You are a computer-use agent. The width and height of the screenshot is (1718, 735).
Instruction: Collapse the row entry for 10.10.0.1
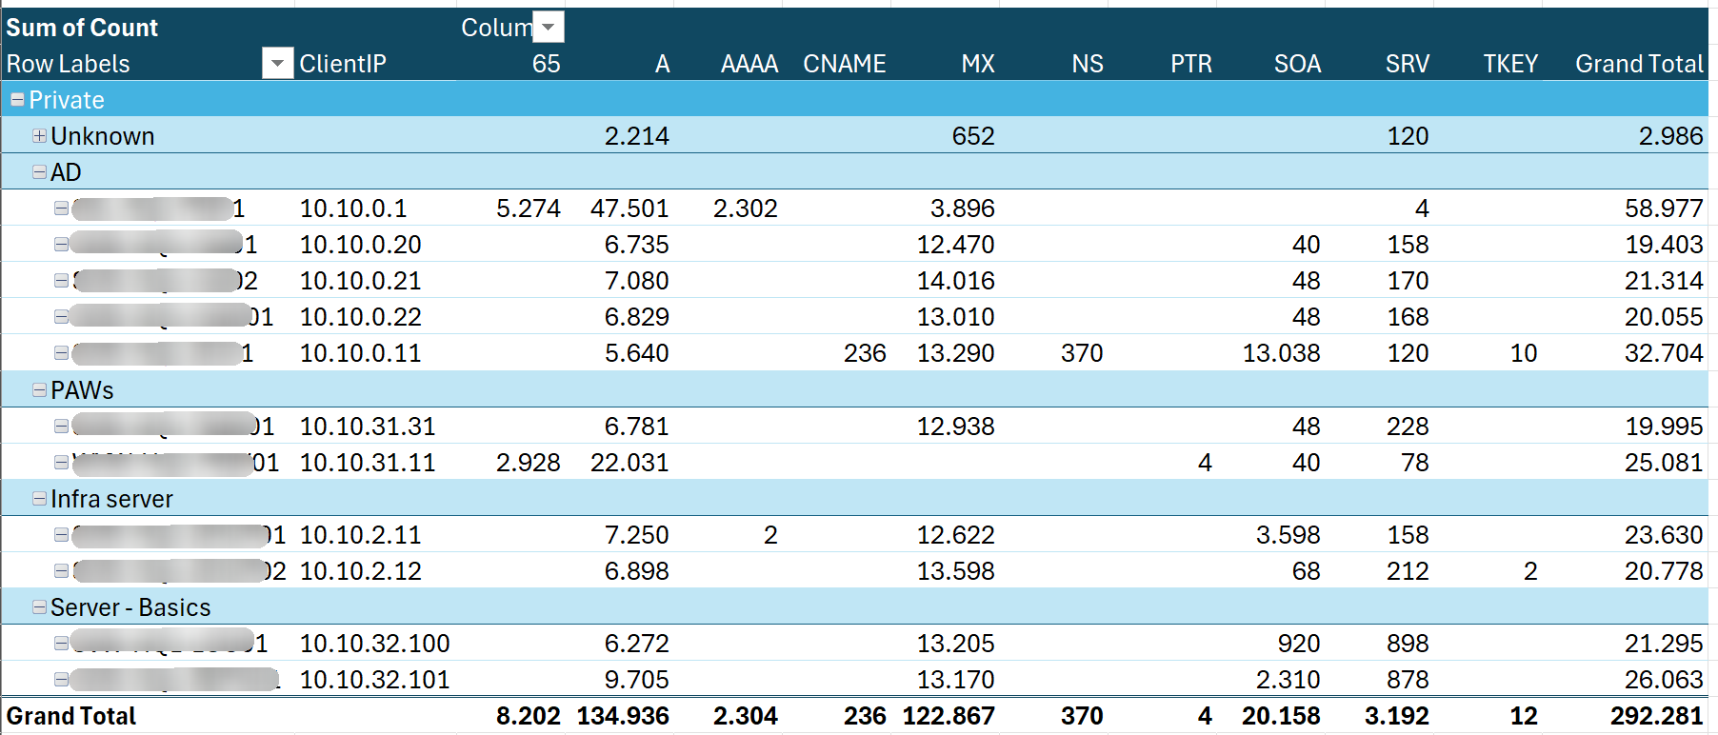pyautogui.click(x=61, y=209)
